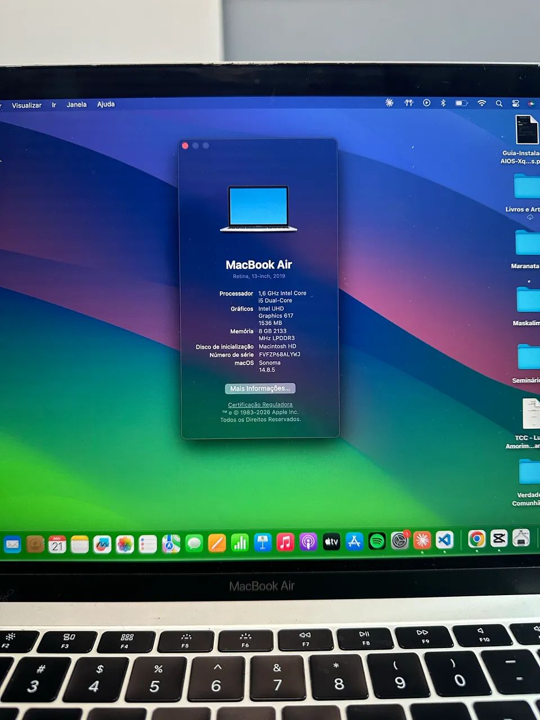Launch Visual Studio Code from the Dock
540x720 pixels.
click(x=444, y=540)
